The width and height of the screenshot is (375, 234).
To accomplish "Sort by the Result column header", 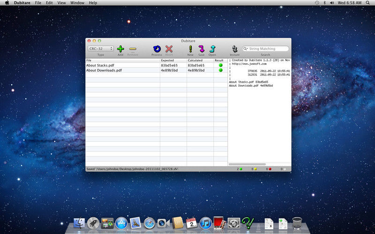I will [x=220, y=60].
